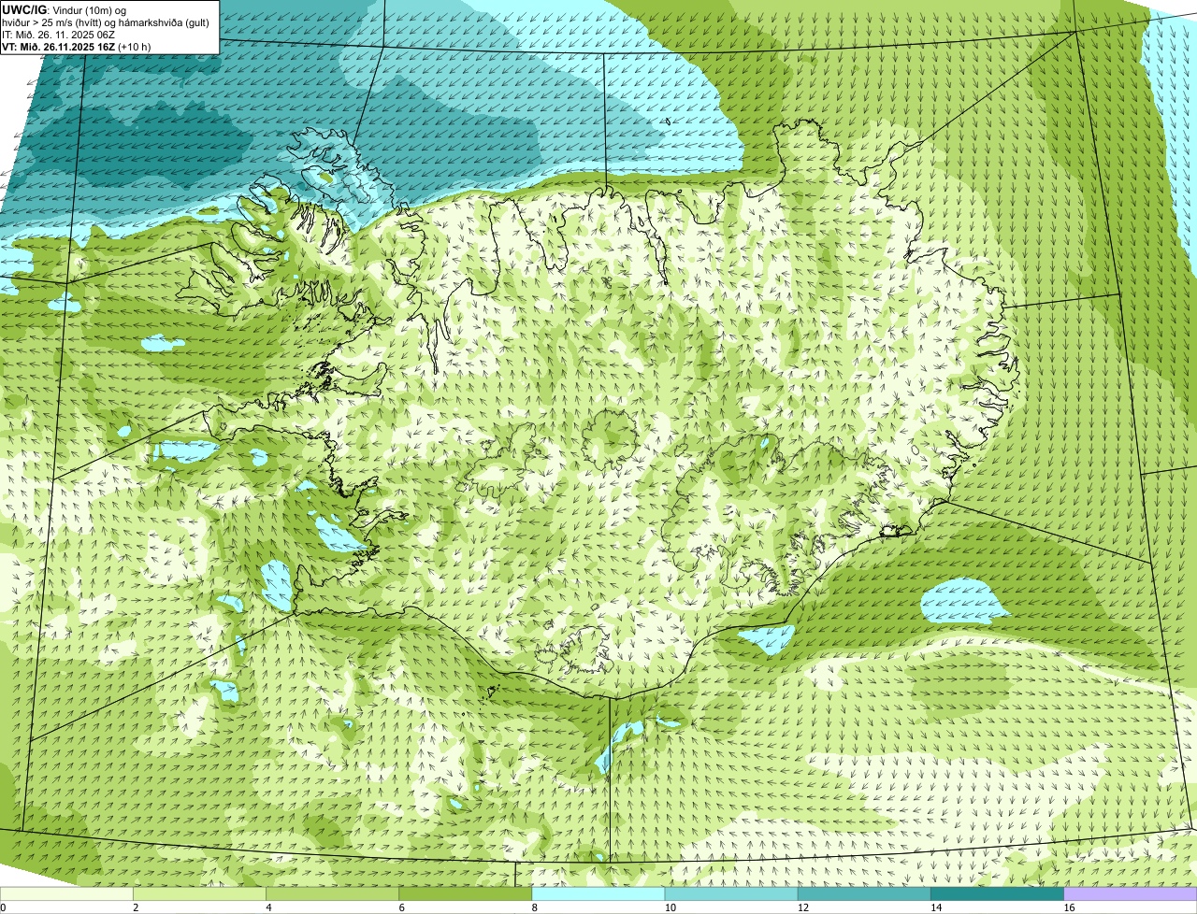Click the 6–8 m/s olive green legend swatch
Image resolution: width=1197 pixels, height=914 pixels.
[x=465, y=894]
